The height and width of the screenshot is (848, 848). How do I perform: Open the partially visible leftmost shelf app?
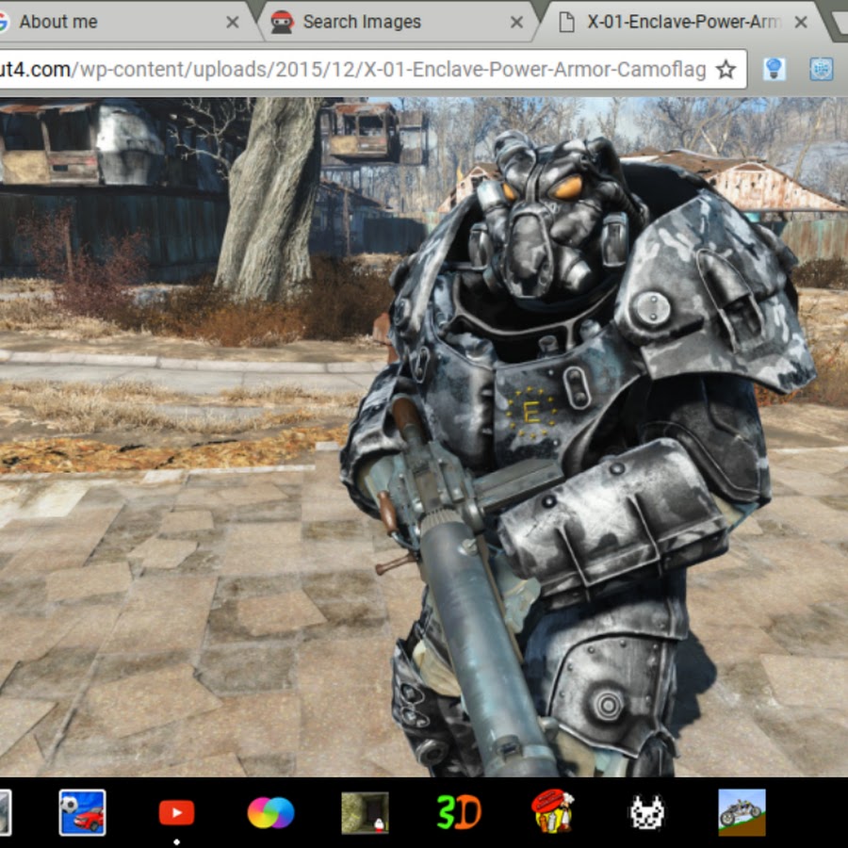point(5,812)
